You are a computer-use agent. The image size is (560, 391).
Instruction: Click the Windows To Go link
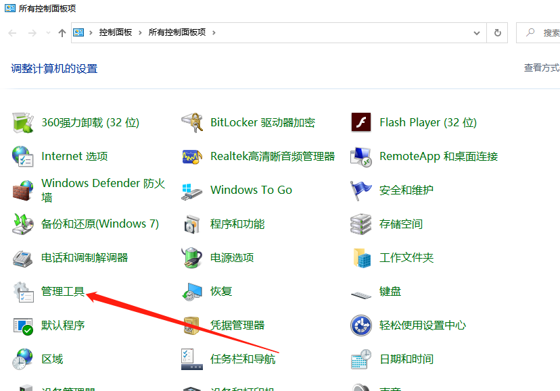tap(251, 190)
